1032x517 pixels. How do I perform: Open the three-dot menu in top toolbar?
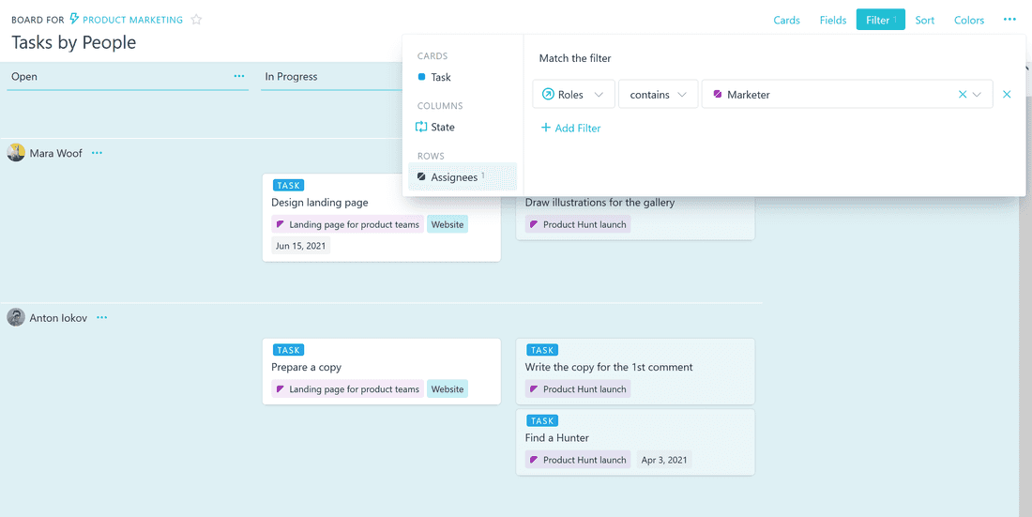pos(1009,20)
